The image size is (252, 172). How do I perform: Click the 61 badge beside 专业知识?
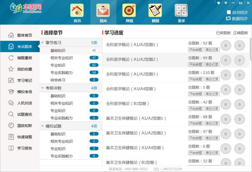coord(94,65)
